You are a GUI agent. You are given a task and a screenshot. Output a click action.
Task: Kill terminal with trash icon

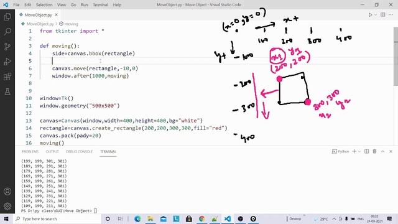pos(374,151)
